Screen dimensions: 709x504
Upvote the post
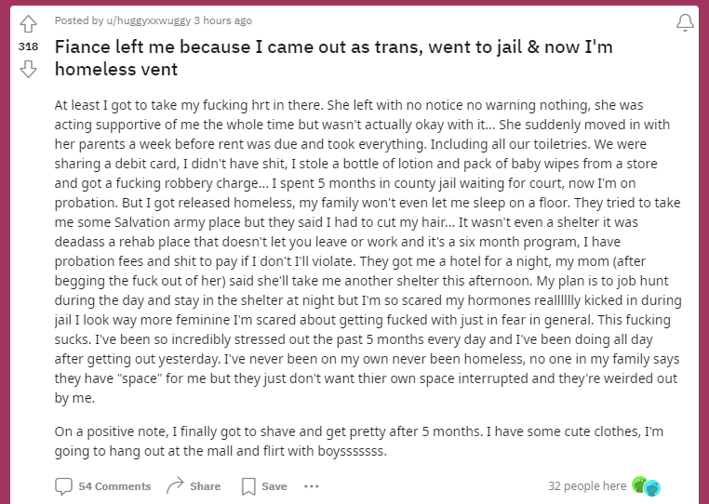tap(28, 22)
